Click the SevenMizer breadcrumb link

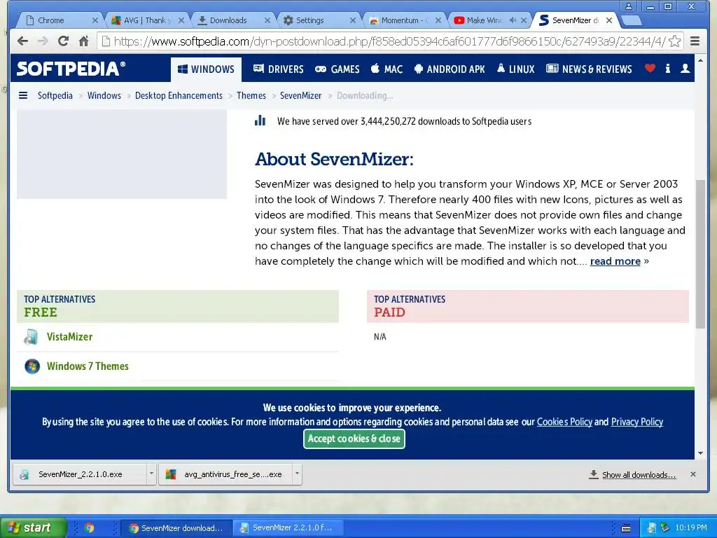pyautogui.click(x=300, y=95)
